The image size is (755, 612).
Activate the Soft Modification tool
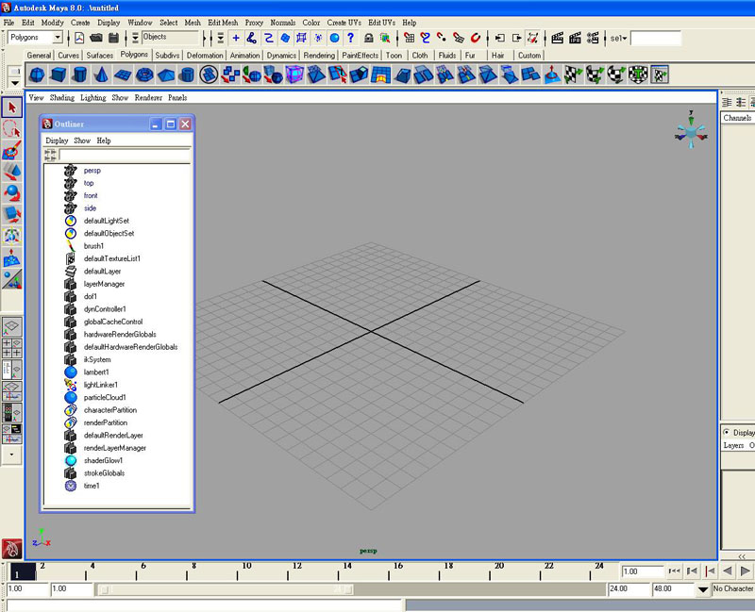pyautogui.click(x=12, y=257)
